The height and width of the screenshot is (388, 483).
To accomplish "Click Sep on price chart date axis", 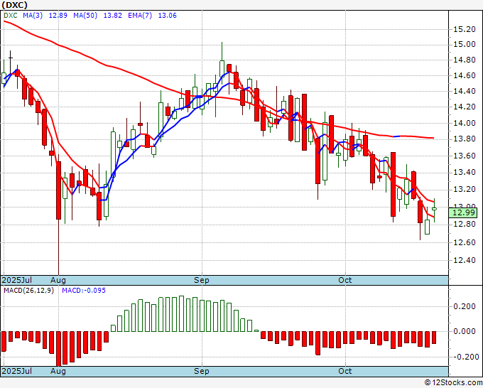I will (x=202, y=280).
